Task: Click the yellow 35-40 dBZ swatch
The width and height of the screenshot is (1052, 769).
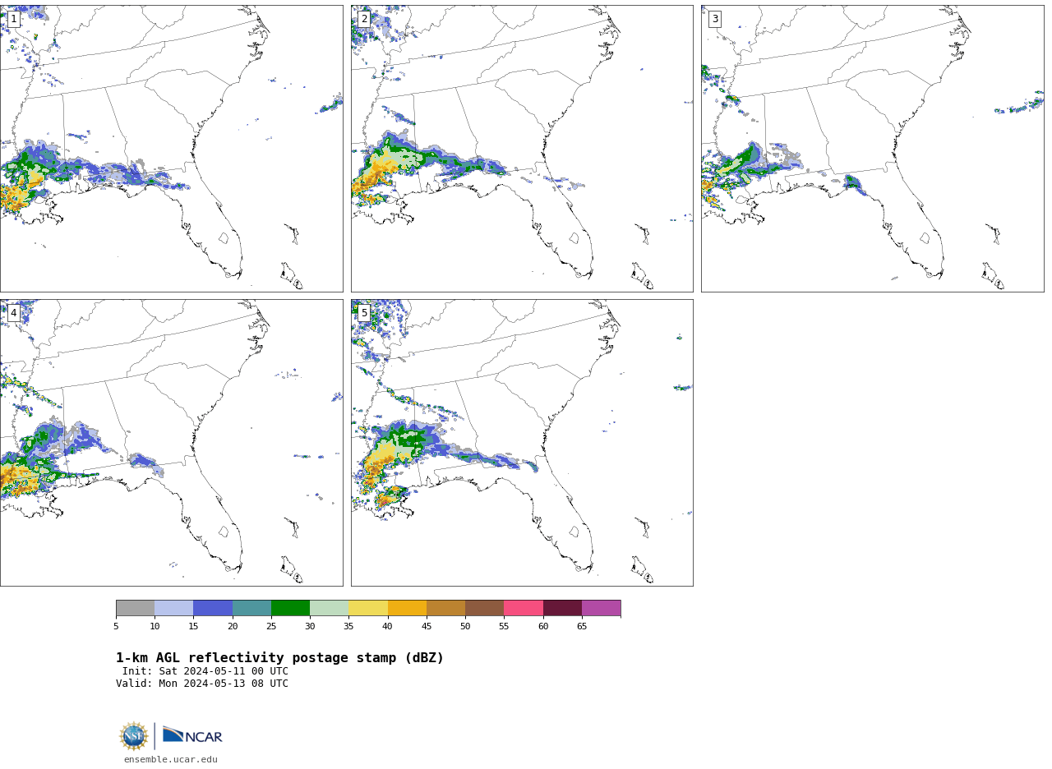Action: coord(368,608)
